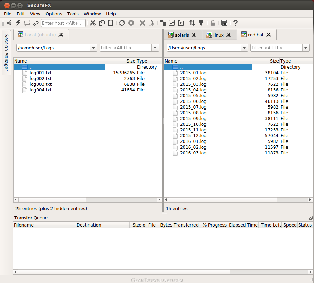Screen dimensions: 314x283
Task: Click the Copy icon in toolbar
Action: click(x=102, y=23)
